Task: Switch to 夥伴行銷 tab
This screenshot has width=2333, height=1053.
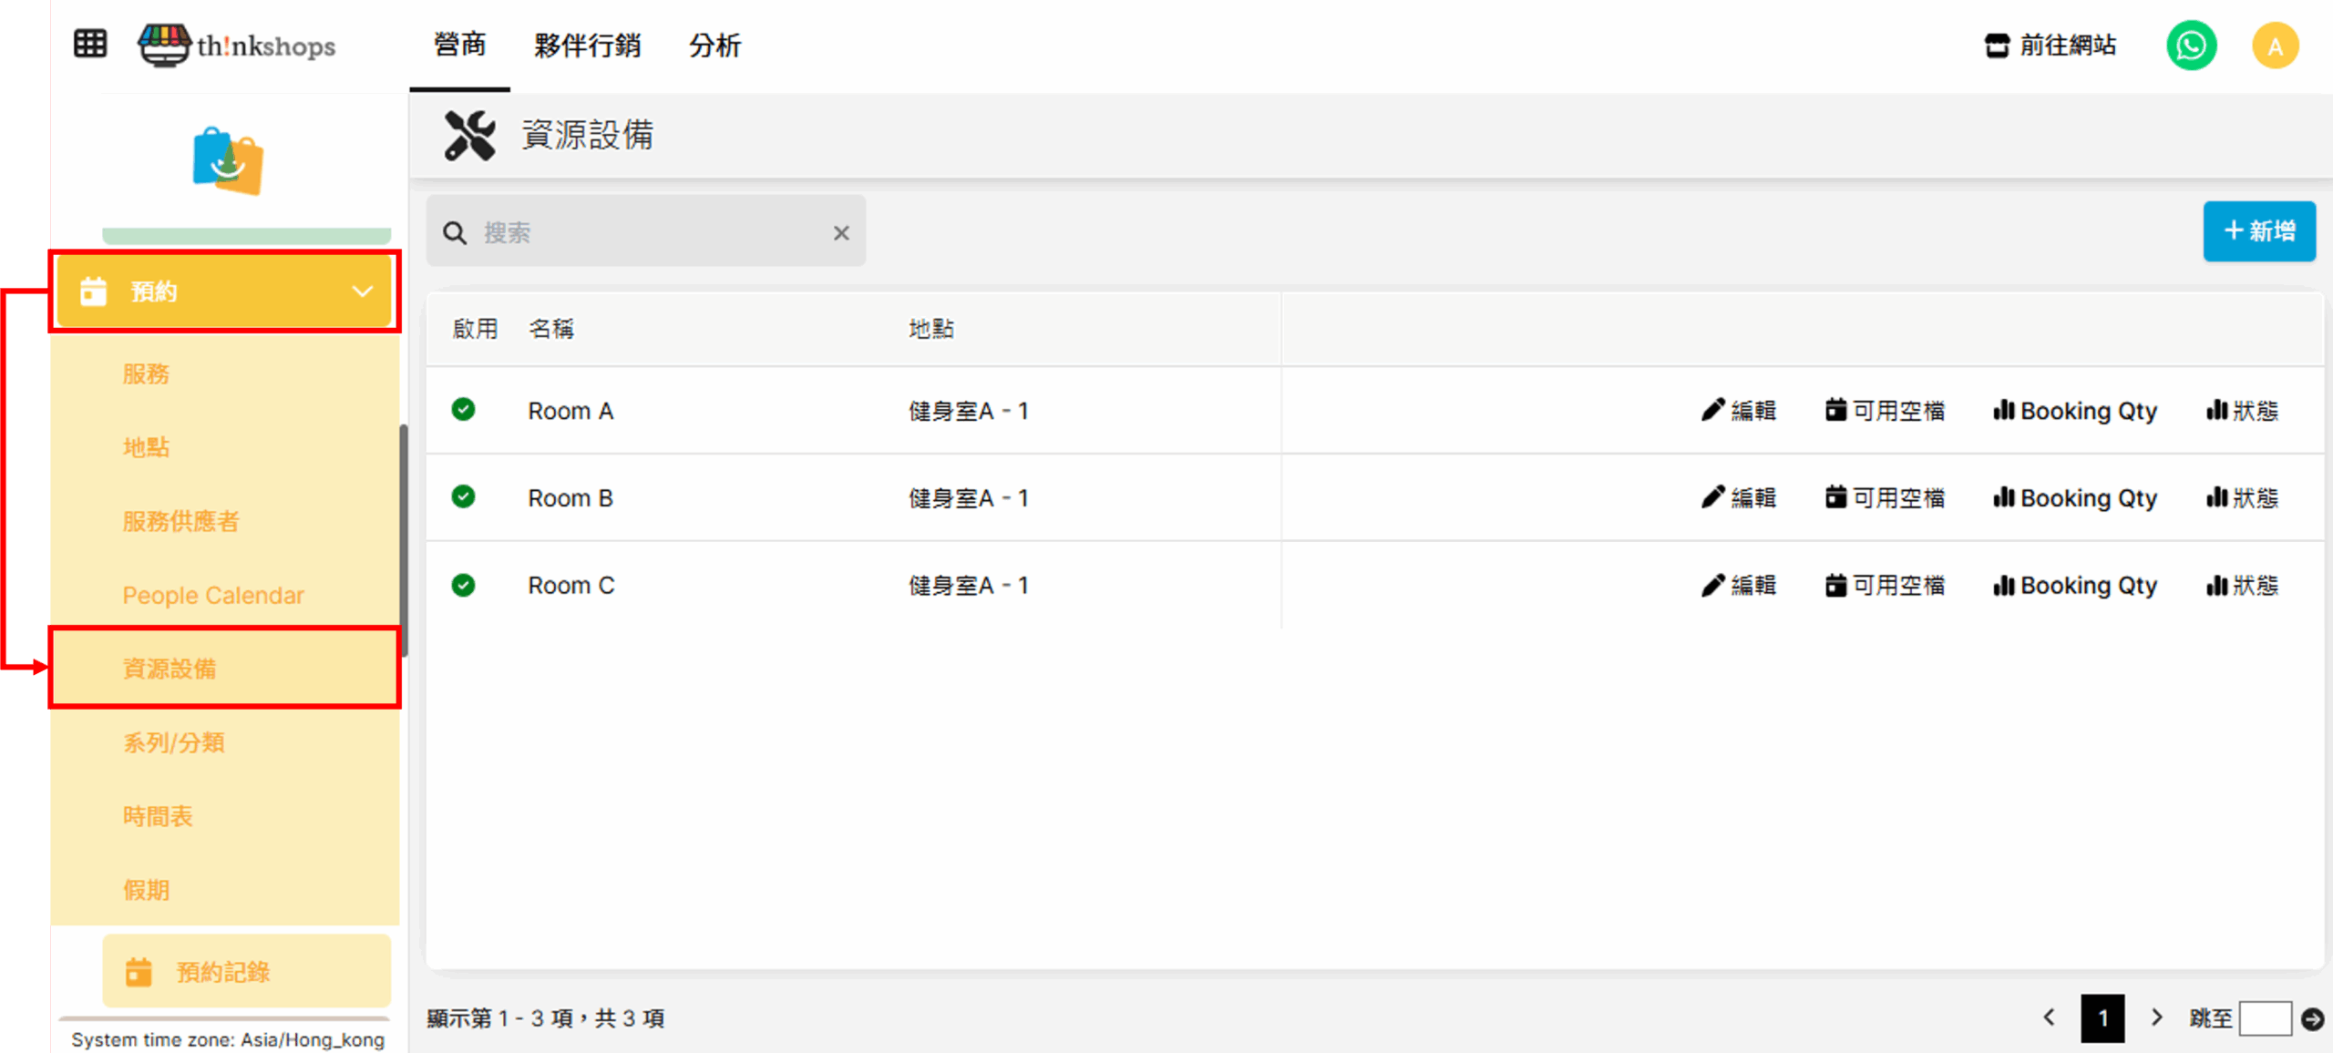Action: click(x=587, y=46)
